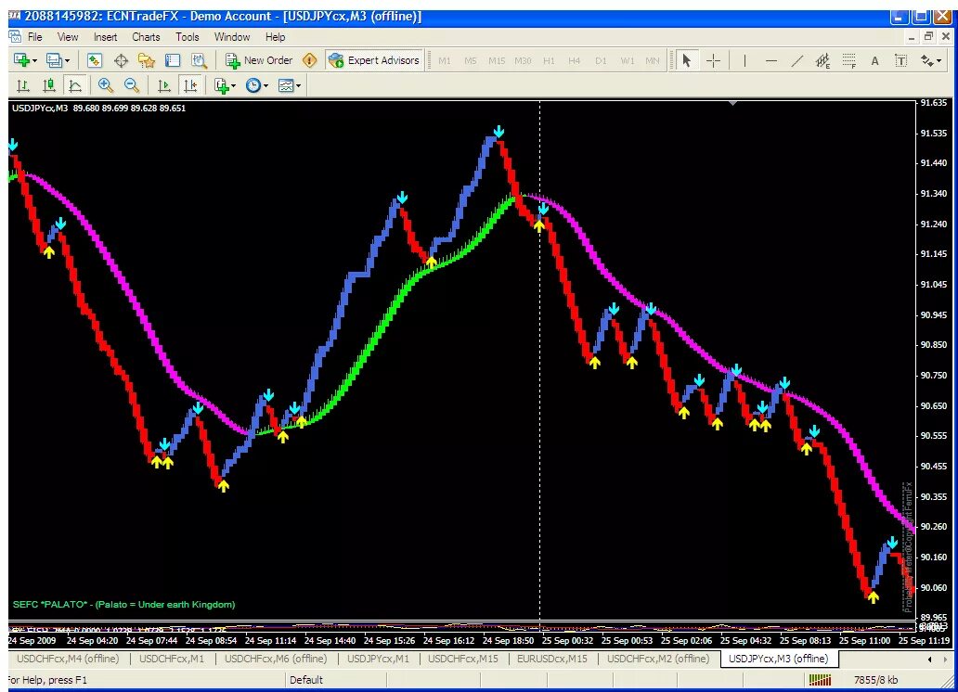Select the Draw Text tool
Screen dimensions: 958x692
874,60
